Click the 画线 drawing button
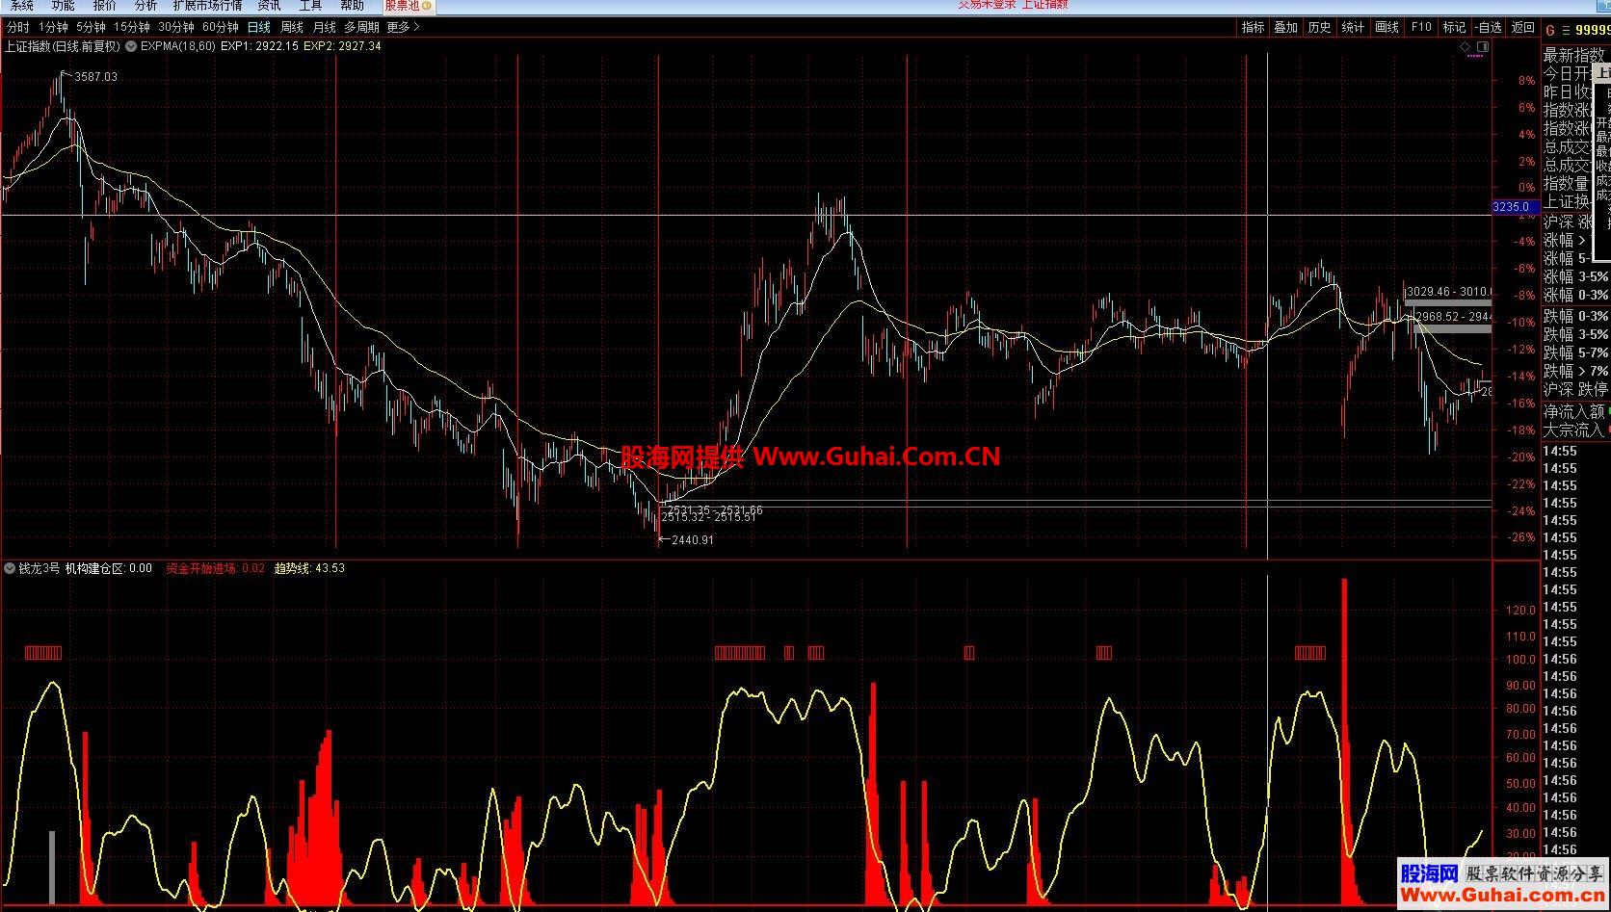This screenshot has width=1611, height=912. (x=1387, y=27)
